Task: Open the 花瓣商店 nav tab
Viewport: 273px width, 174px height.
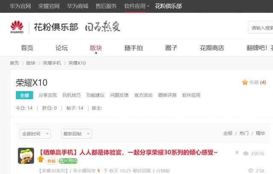Action: click(x=212, y=48)
